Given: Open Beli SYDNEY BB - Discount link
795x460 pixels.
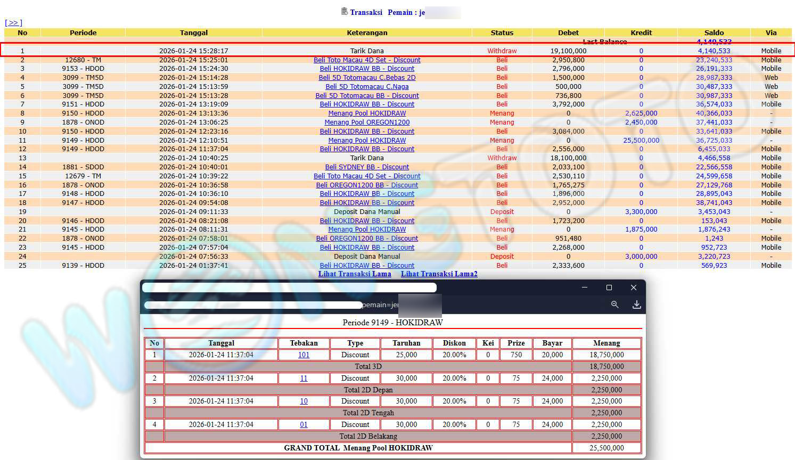Looking at the screenshot, I should tap(367, 167).
